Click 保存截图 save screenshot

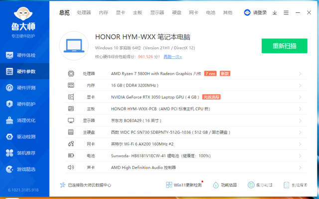260,185
